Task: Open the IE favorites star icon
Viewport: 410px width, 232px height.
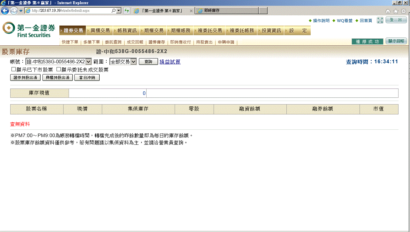Action: 396,11
